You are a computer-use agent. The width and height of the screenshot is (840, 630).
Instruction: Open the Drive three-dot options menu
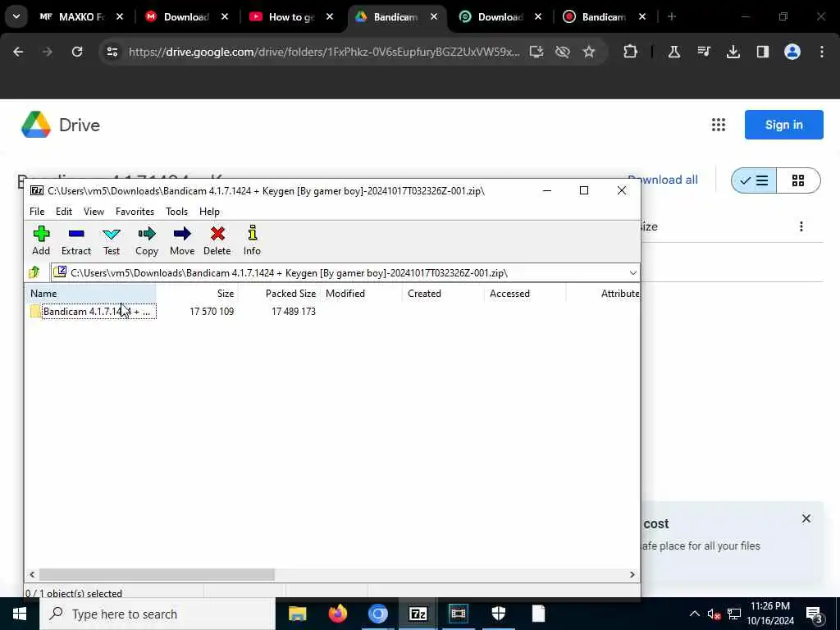click(801, 226)
